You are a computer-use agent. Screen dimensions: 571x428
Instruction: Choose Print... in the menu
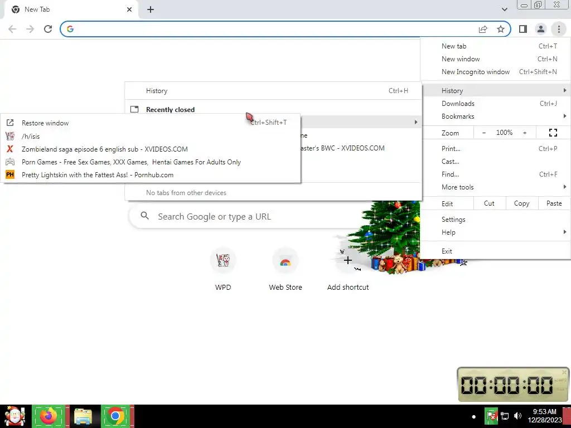[x=495, y=148]
